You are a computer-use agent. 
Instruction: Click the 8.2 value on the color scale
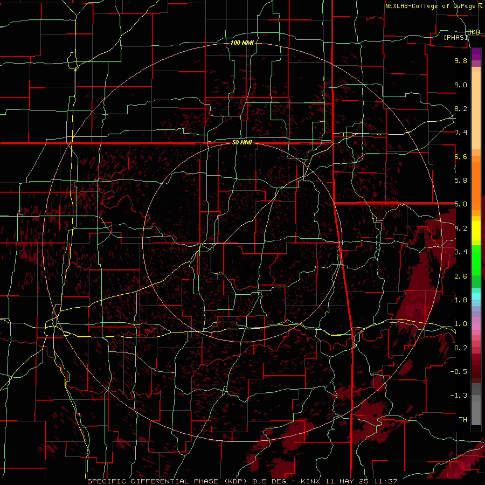[461, 108]
